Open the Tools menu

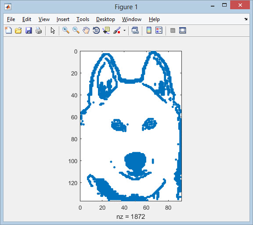[83, 19]
